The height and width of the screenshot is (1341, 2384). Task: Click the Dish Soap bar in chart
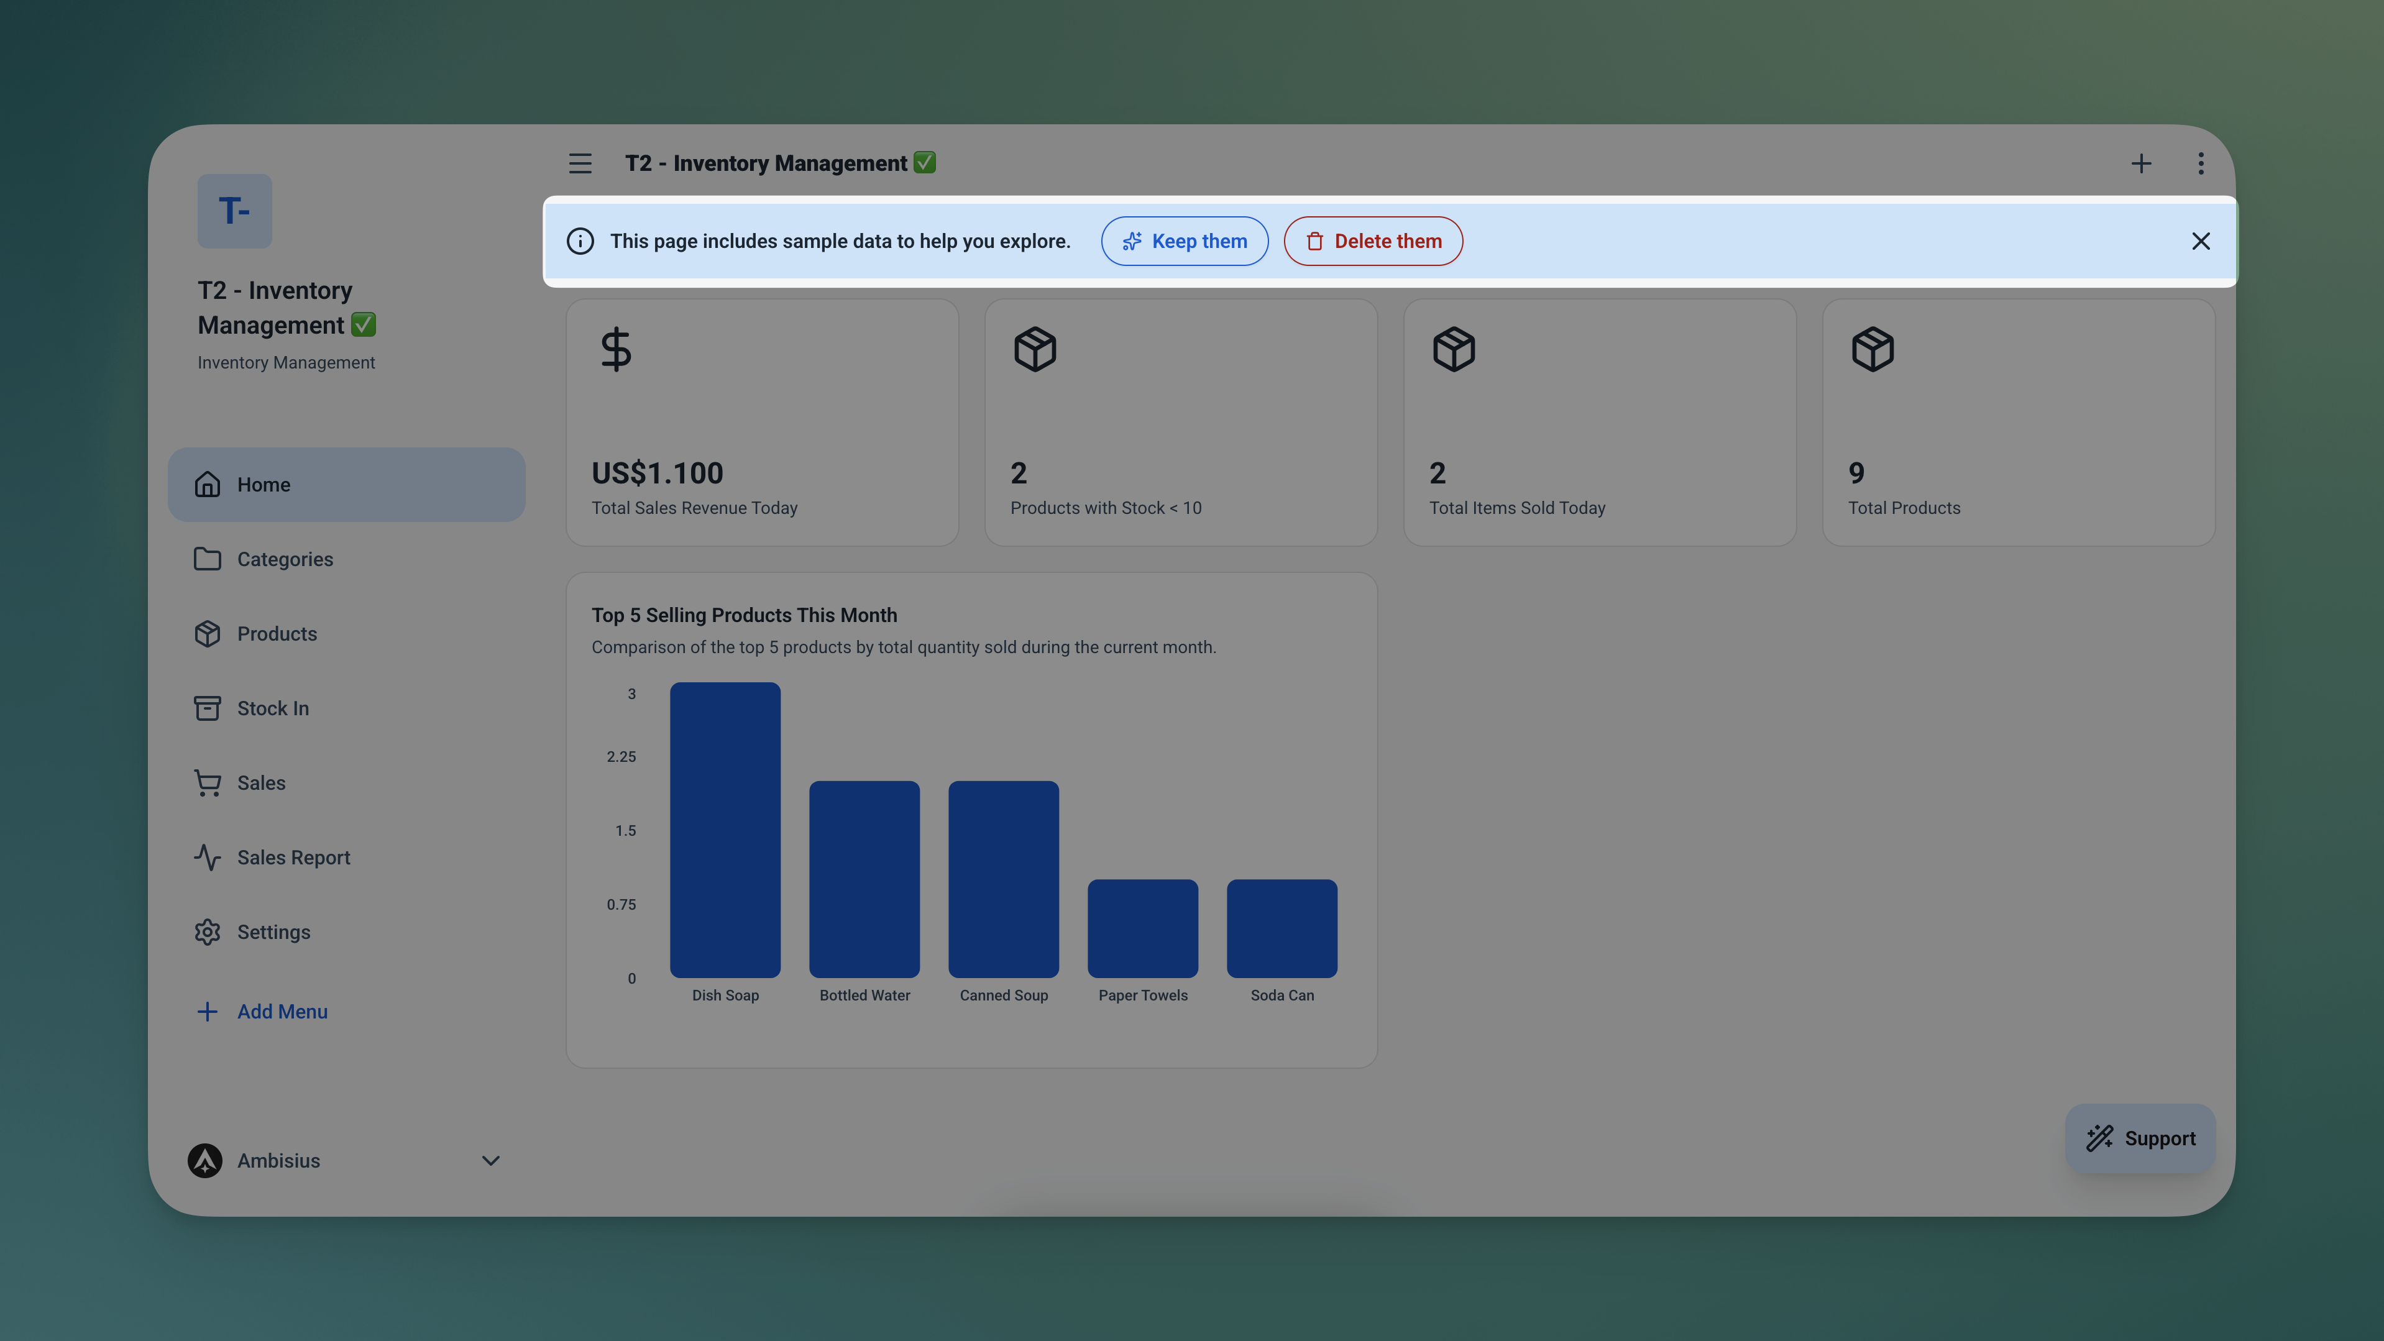[x=725, y=830]
